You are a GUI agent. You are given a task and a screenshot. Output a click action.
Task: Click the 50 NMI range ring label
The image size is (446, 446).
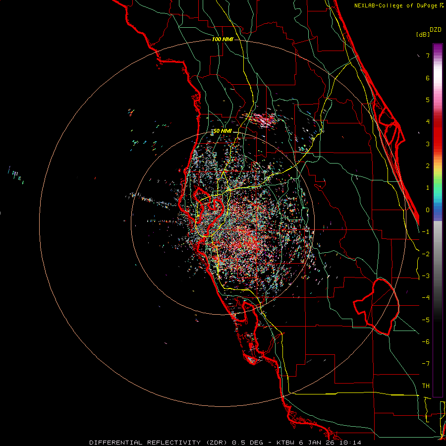pos(223,131)
